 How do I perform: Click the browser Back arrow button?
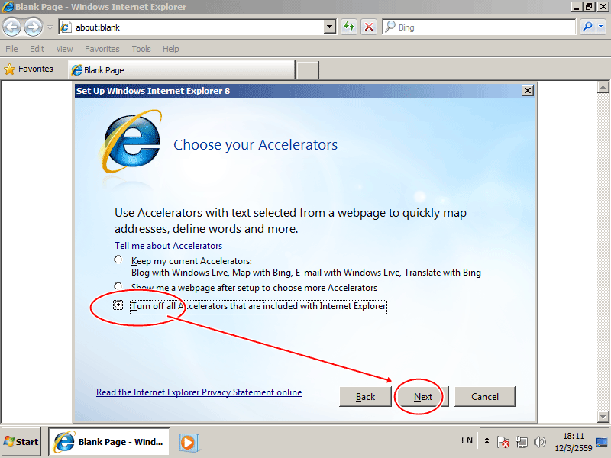[11, 27]
